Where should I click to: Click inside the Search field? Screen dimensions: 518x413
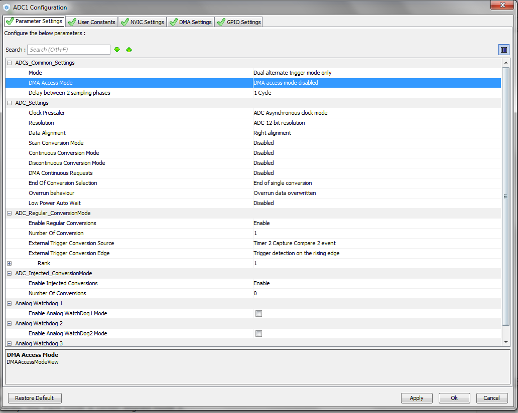[68, 49]
